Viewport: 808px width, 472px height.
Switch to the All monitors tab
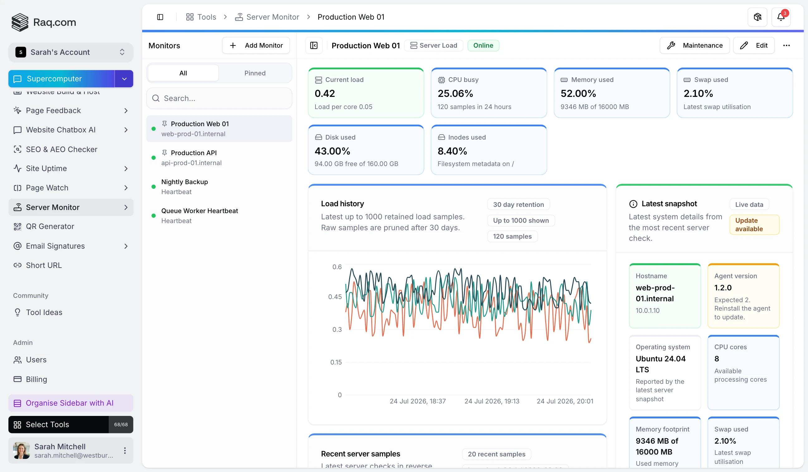click(x=183, y=73)
